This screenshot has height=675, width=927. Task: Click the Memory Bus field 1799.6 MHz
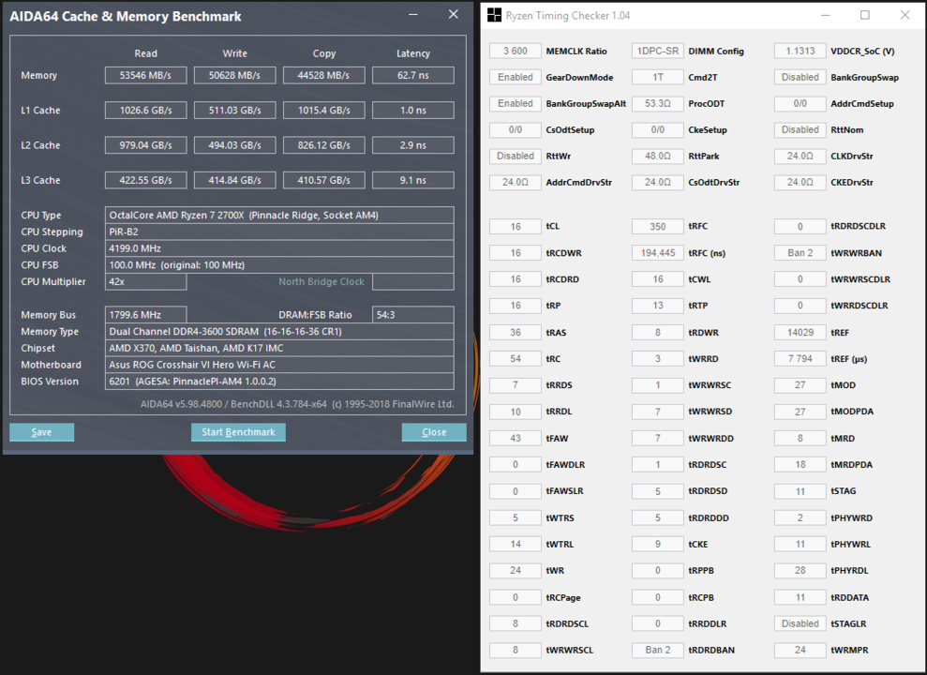[146, 314]
